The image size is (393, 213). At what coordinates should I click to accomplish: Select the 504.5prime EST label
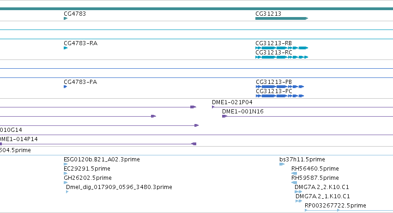point(15,150)
